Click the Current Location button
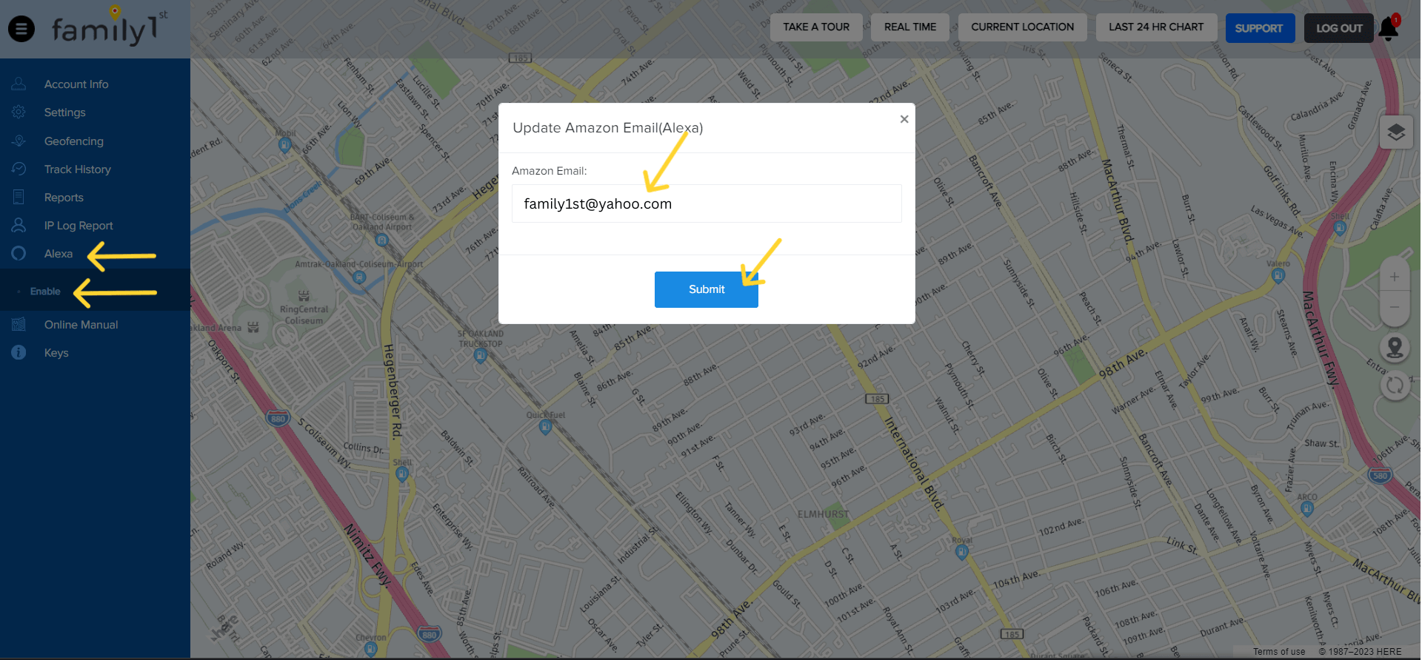This screenshot has width=1422, height=660. coord(1022,27)
